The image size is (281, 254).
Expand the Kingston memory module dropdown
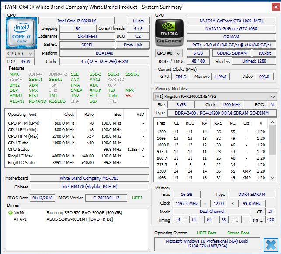tap(215, 97)
